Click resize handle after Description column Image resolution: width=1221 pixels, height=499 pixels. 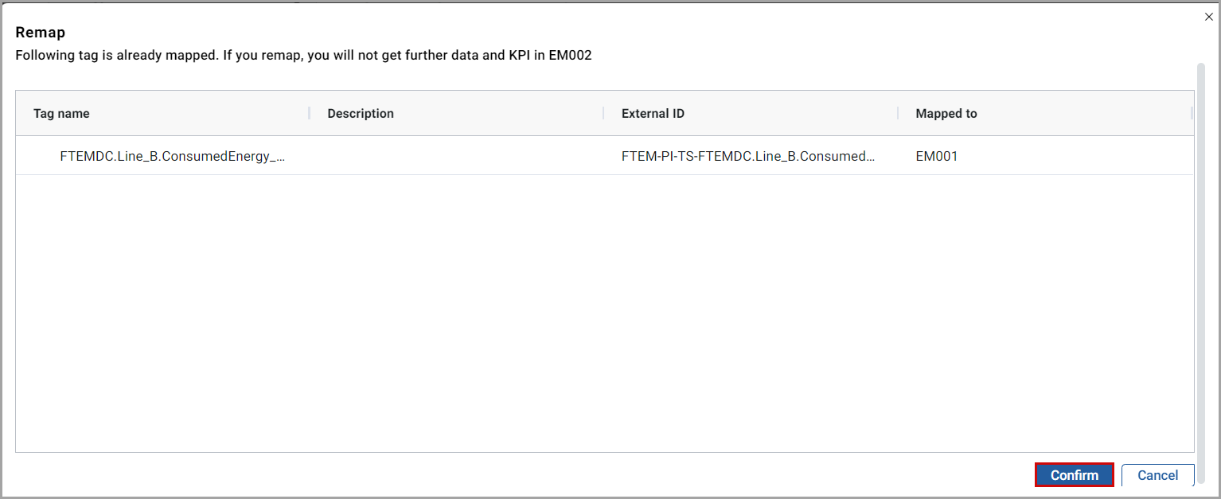click(x=603, y=114)
